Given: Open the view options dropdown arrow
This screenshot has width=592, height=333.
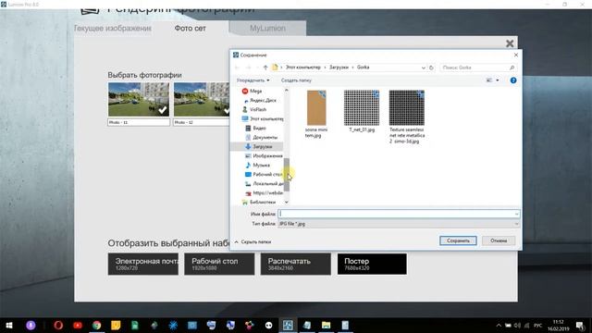Looking at the screenshot, I should click(498, 80).
